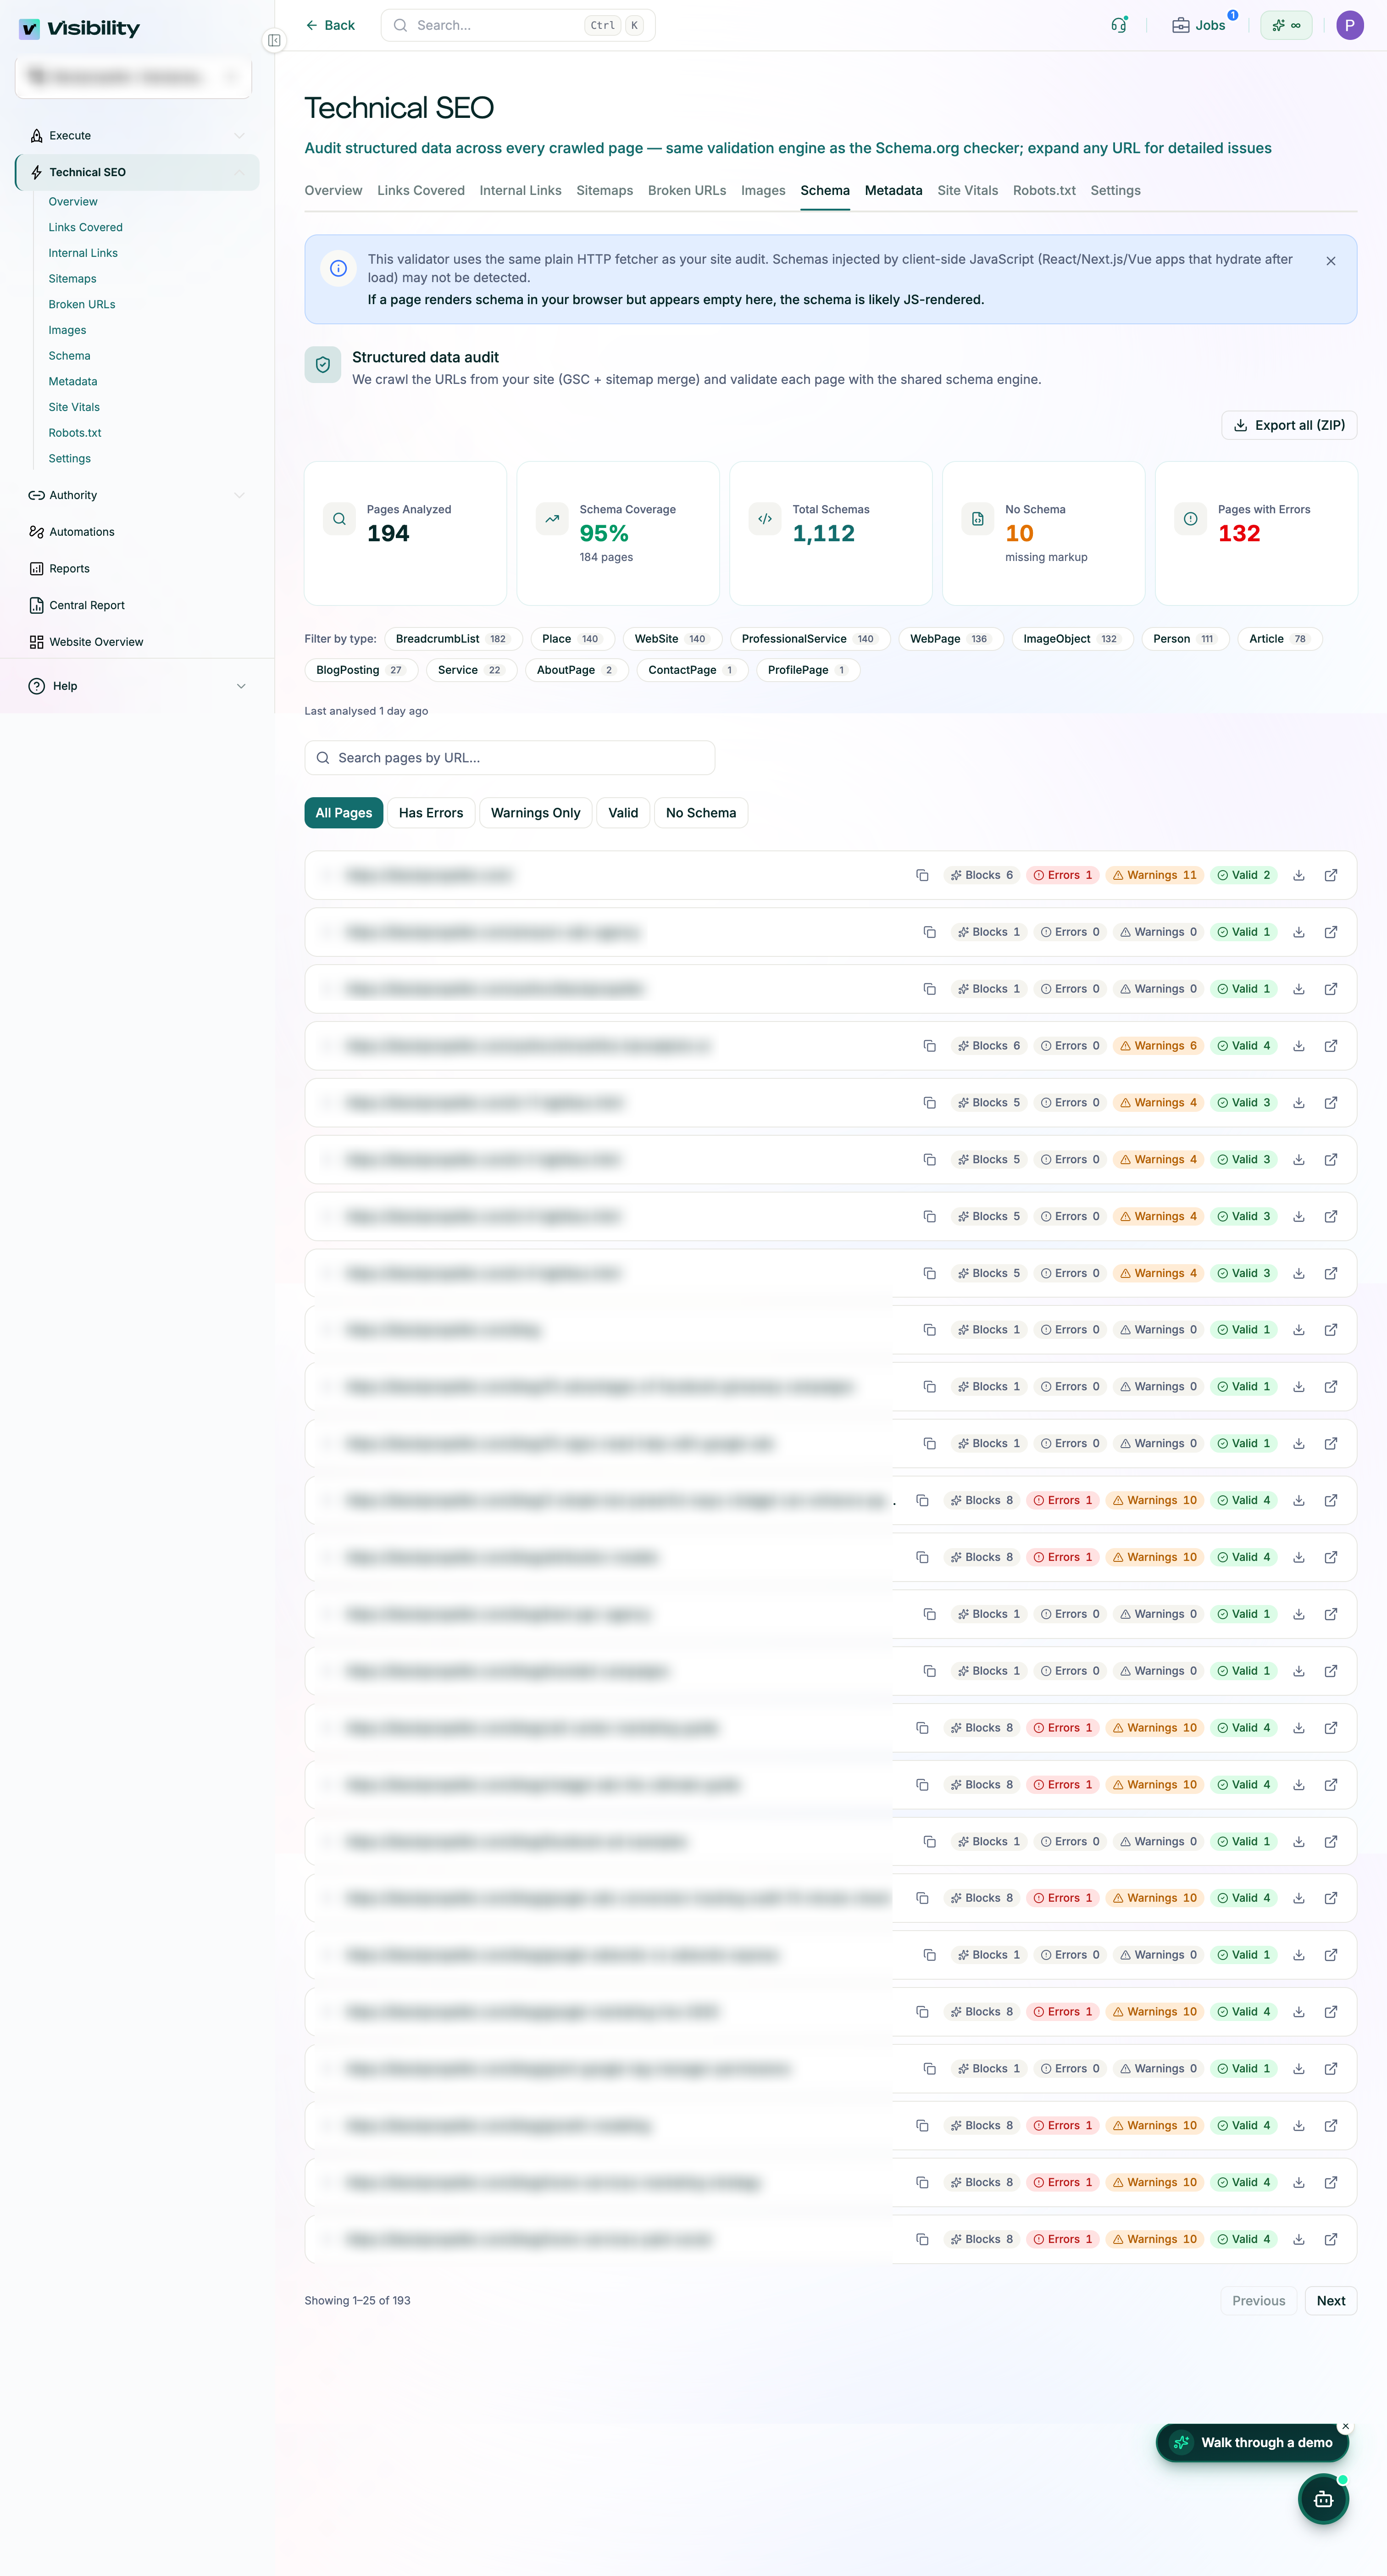Toggle the Place type filter chip
Viewport: 1387px width, 2576px height.
click(x=572, y=639)
